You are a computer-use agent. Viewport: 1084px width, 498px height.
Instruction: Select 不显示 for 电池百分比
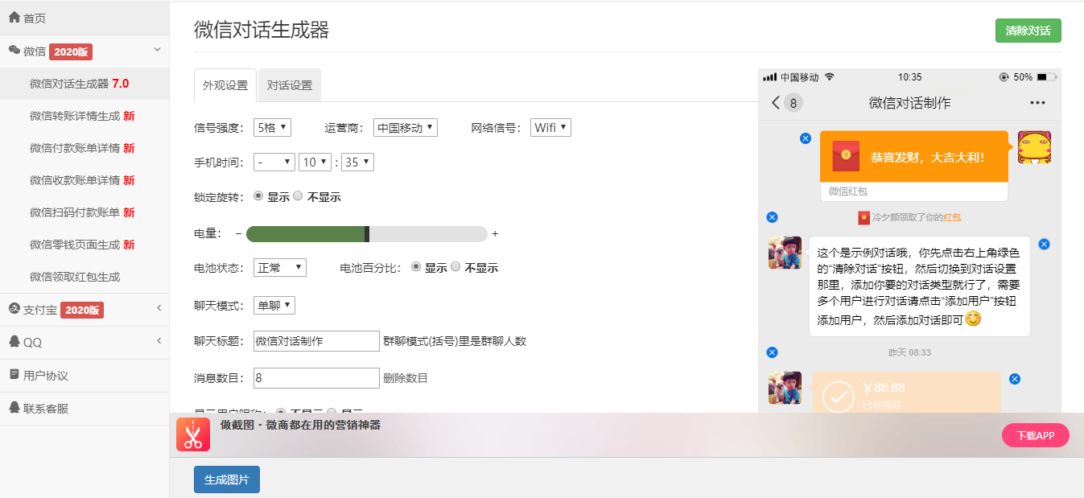click(455, 266)
